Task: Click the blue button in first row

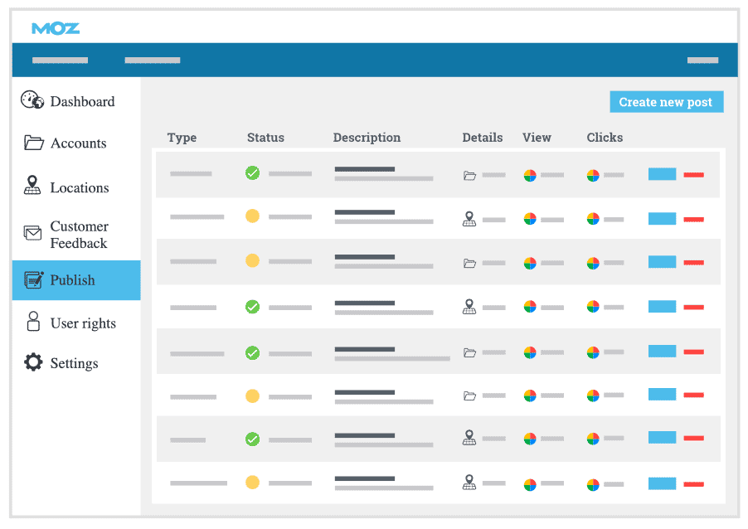Action: tap(662, 174)
